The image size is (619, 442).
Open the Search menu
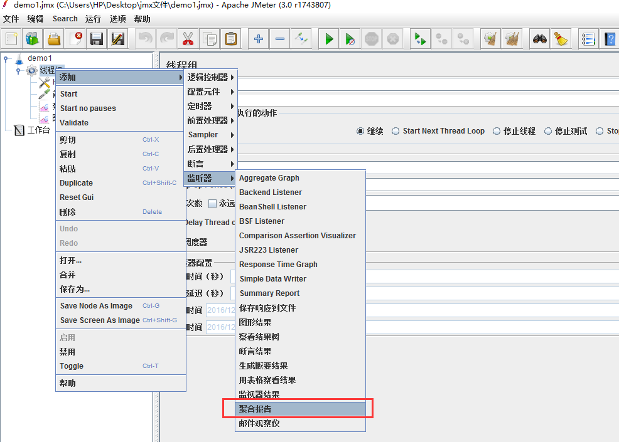click(x=65, y=19)
